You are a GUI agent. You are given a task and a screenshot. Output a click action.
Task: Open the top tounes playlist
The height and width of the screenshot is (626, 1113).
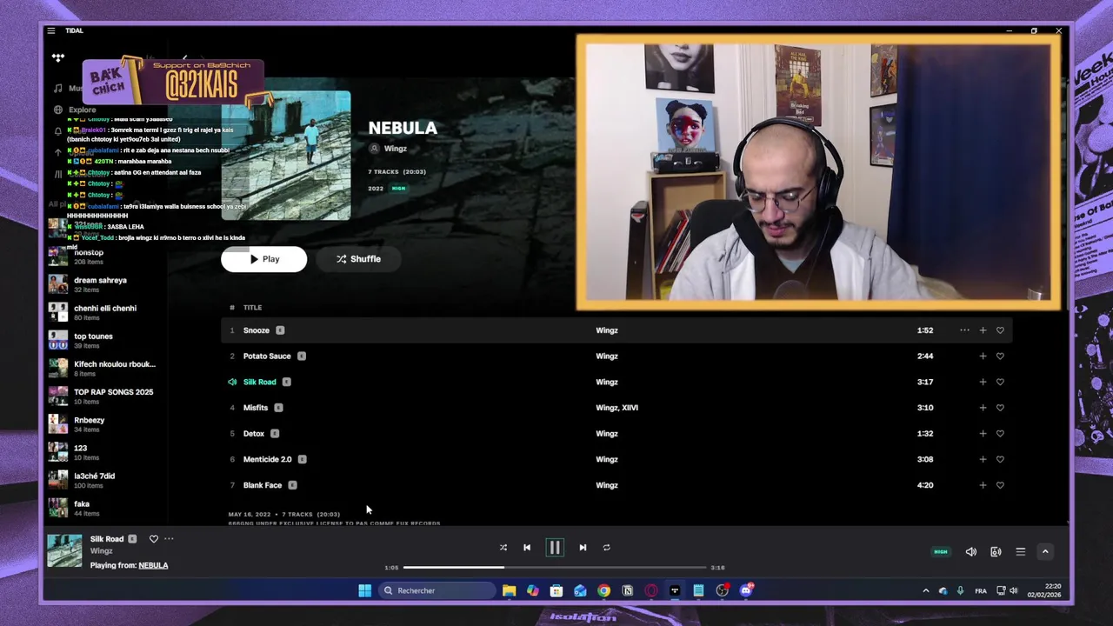(93, 336)
